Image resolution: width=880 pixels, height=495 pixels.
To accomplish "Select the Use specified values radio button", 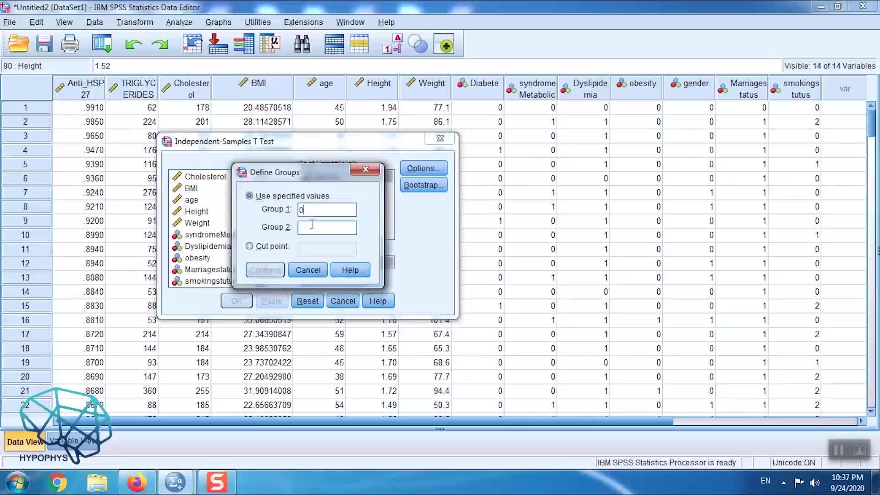I will [x=249, y=196].
